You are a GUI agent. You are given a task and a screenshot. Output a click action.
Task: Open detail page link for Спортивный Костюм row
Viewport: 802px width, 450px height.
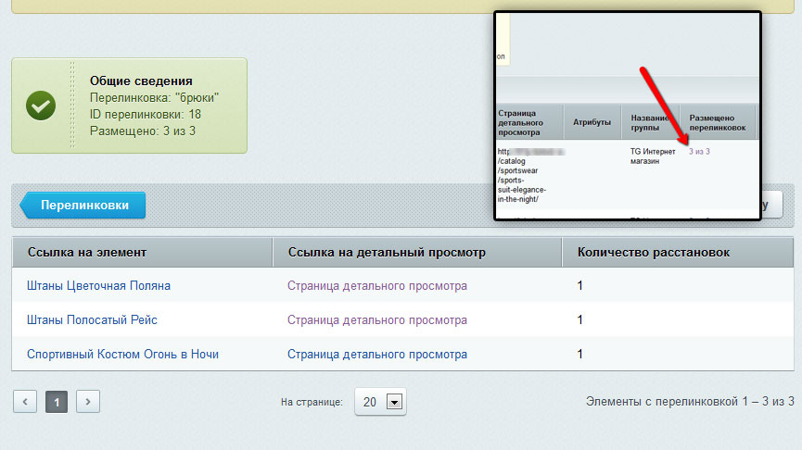pos(376,354)
